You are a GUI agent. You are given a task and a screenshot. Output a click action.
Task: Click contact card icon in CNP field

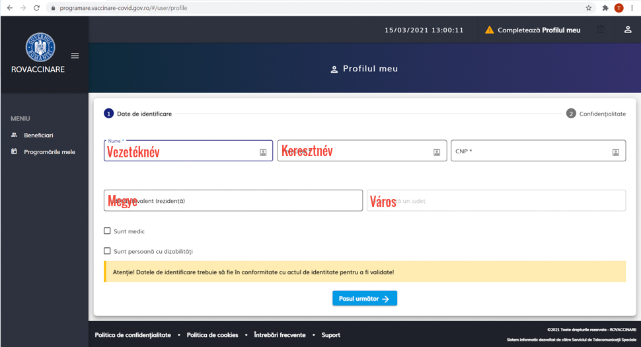point(615,152)
